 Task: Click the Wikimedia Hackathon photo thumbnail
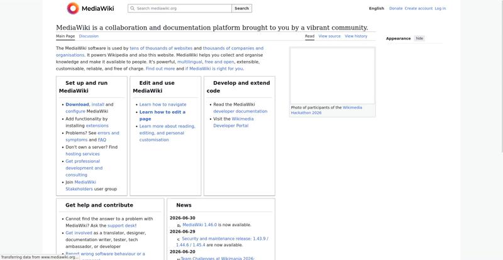click(333, 75)
